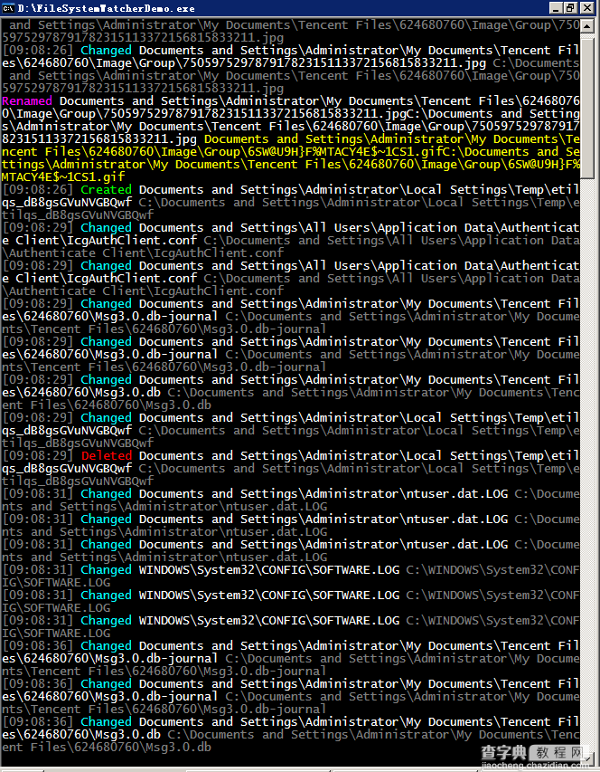Click white "qs_dB8gsGVuNVGBQwf" under the Created entry
This screenshot has width=600, height=772.
tap(67, 203)
